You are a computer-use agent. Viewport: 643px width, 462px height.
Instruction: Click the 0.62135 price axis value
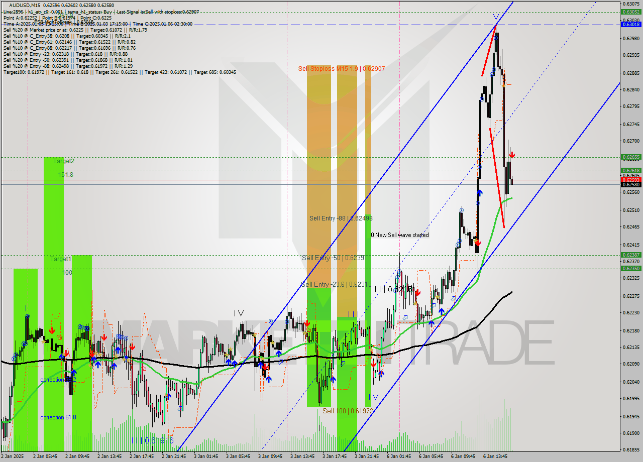pos(630,348)
